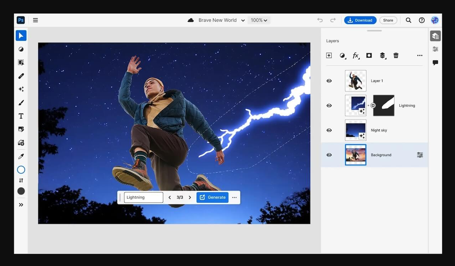This screenshot has height=266, width=455.
Task: Select the Healing brush tool
Action: [x=21, y=76]
